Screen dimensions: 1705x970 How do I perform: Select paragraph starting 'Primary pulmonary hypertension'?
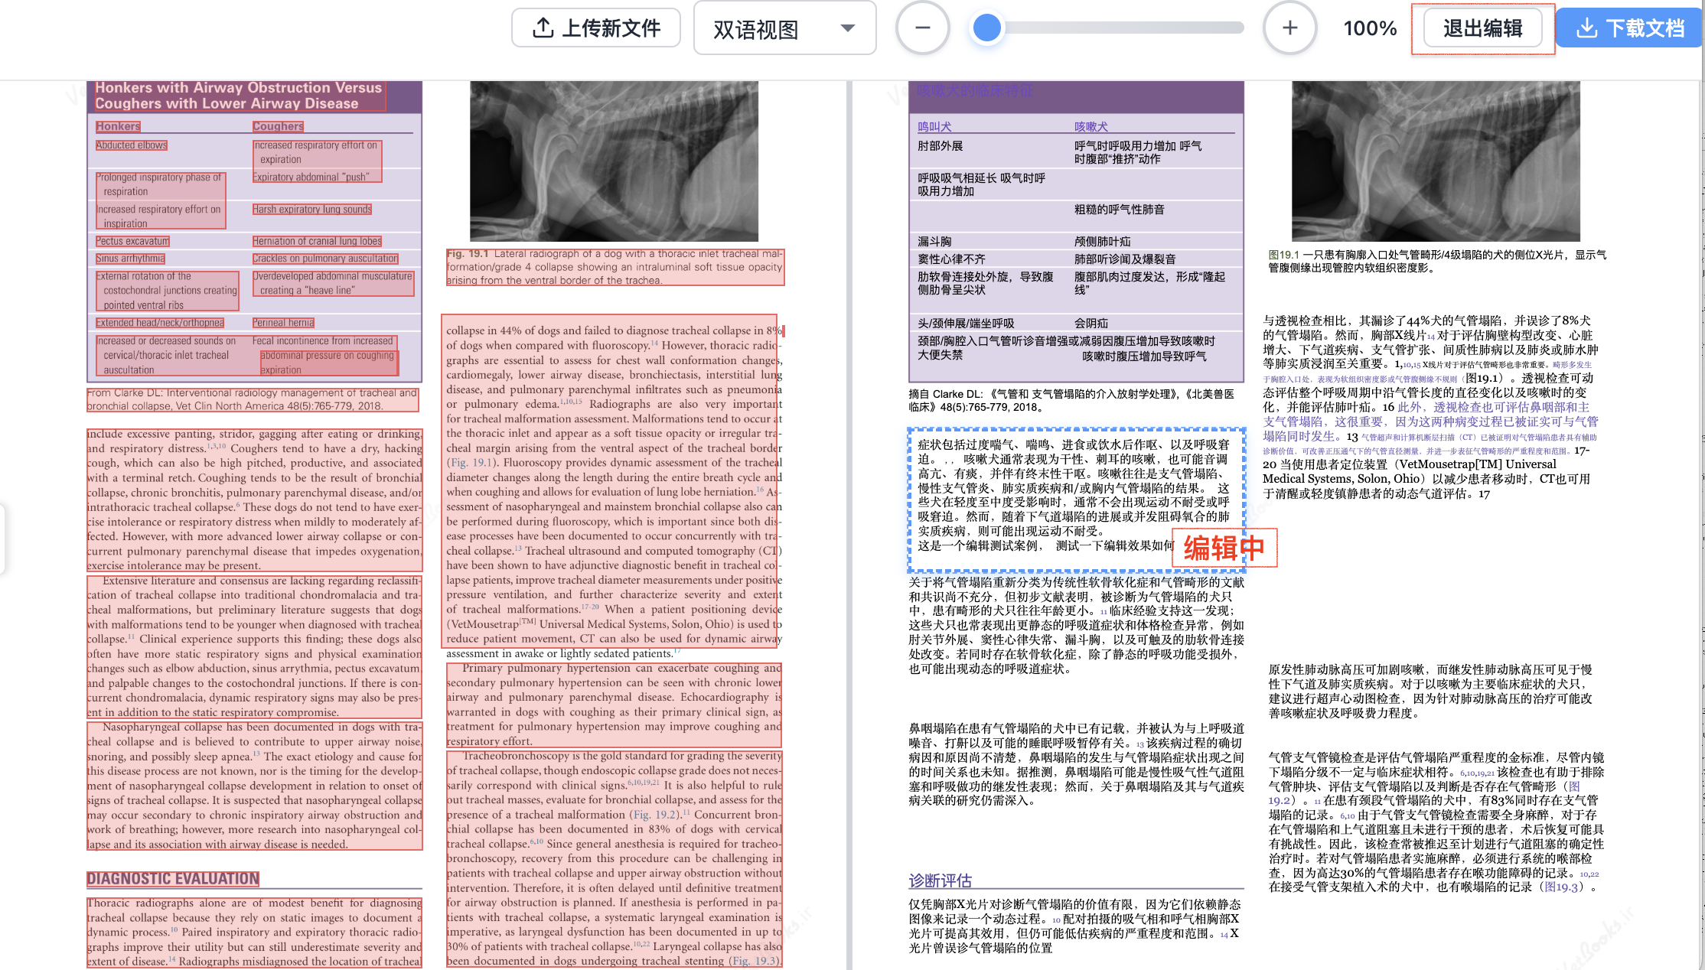[x=615, y=705]
